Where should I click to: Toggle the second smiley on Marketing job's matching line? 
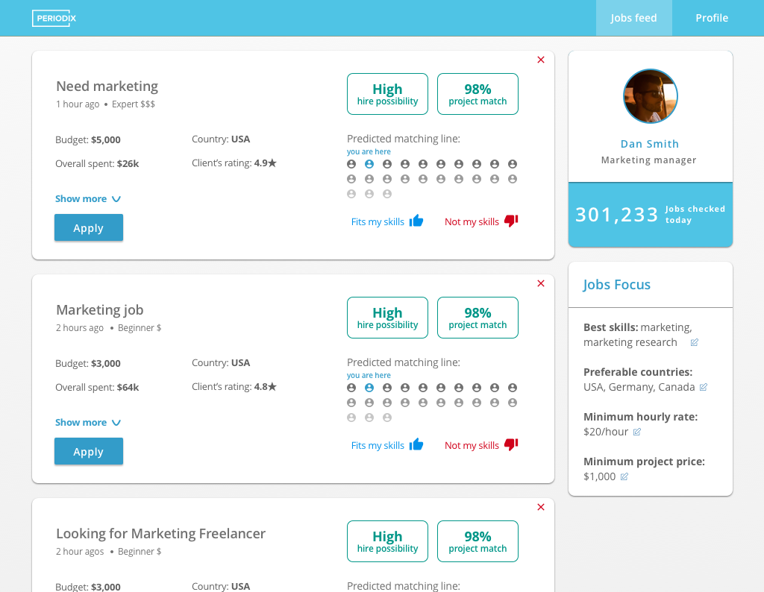(369, 387)
